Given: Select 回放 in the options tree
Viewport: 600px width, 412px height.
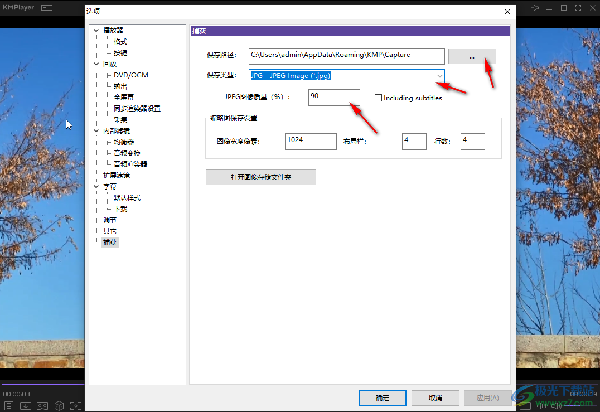Looking at the screenshot, I should coord(110,64).
